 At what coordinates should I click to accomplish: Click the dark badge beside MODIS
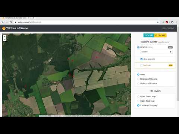(170, 47)
